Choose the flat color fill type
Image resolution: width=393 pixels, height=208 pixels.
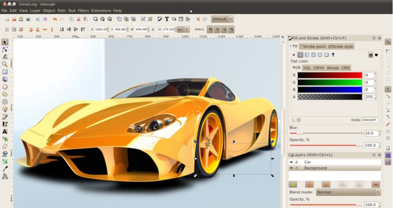pos(300,55)
